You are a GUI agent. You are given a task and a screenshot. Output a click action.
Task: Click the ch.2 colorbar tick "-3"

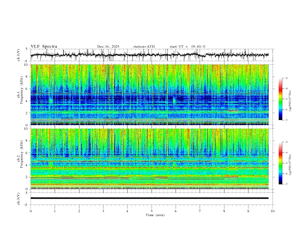tap(286, 142)
